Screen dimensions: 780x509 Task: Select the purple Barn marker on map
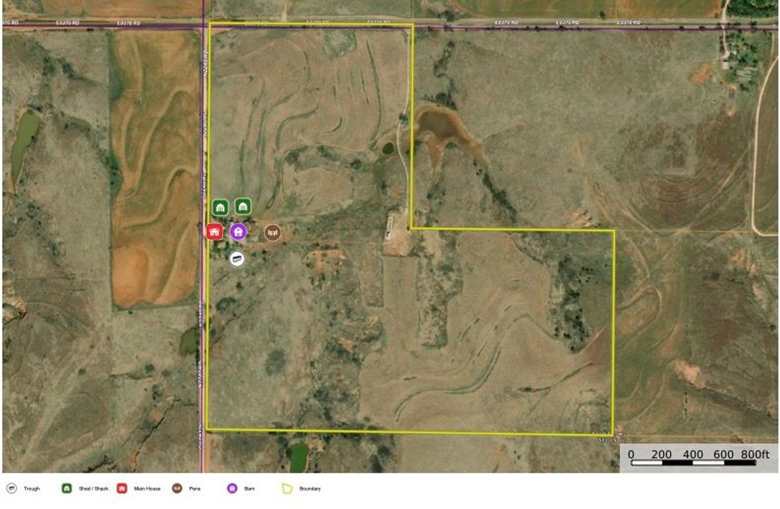tap(238, 231)
